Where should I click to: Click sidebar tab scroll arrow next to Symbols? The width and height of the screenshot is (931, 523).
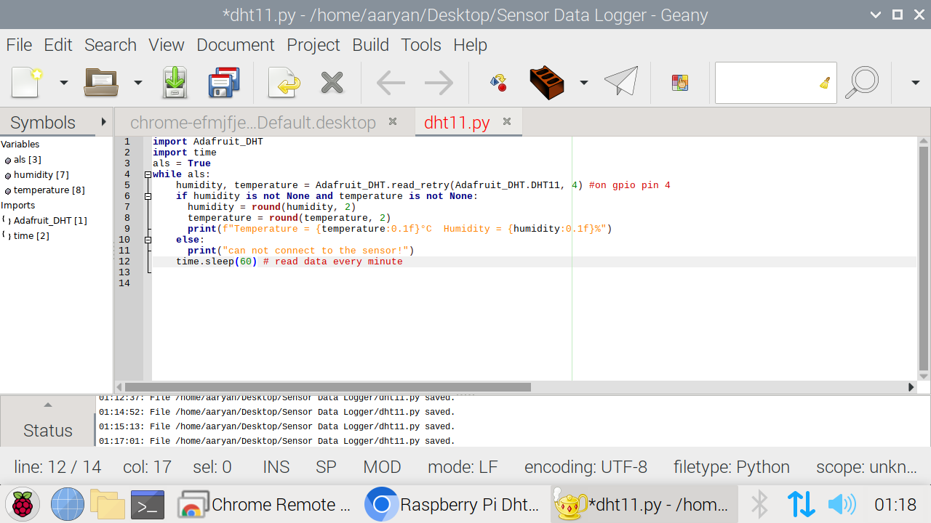pos(104,122)
